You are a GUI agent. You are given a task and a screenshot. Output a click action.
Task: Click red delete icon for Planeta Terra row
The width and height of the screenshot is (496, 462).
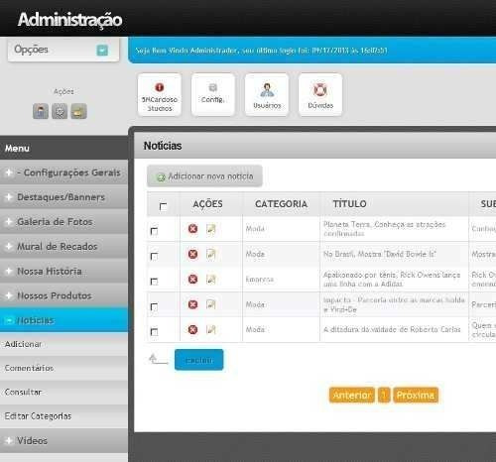[192, 229]
